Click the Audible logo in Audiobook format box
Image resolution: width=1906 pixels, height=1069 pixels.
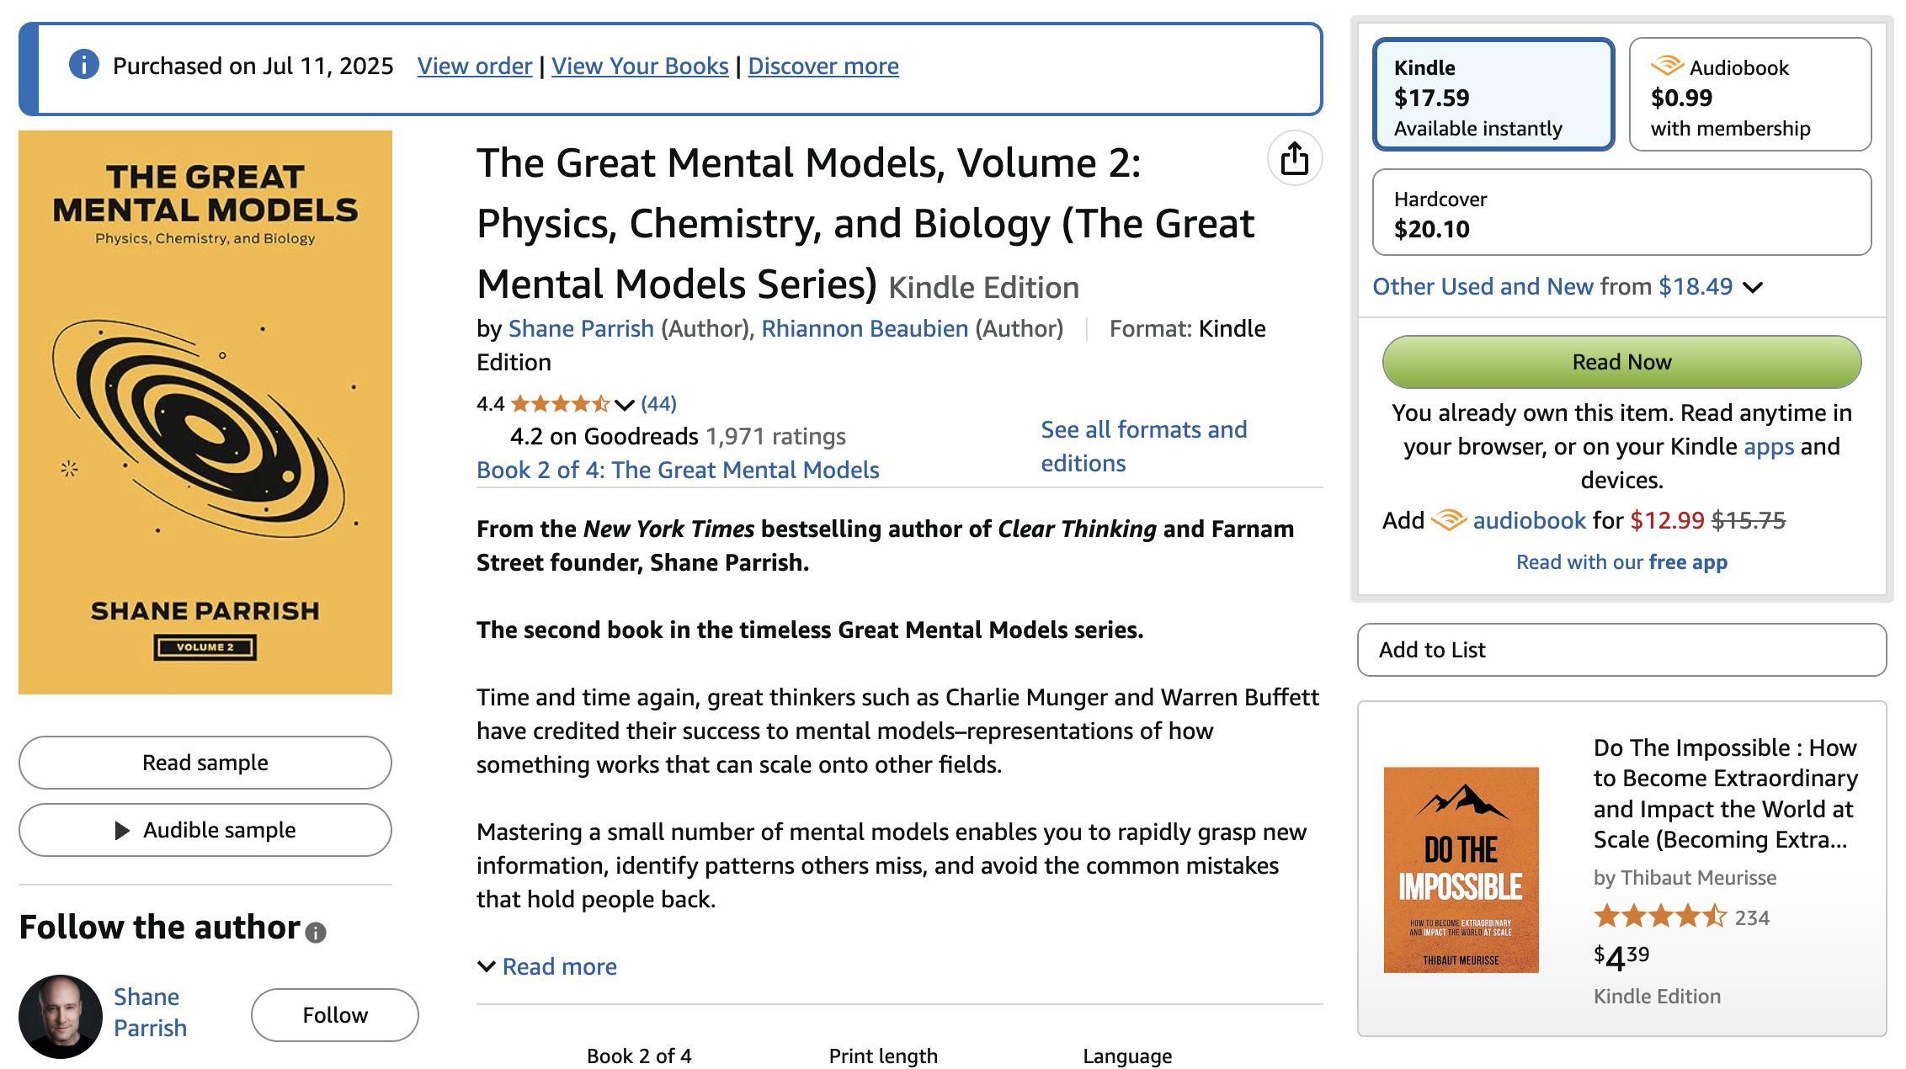tap(1666, 66)
